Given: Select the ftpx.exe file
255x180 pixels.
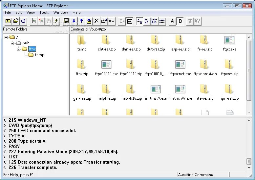Looking at the screenshot, I should [229, 44].
